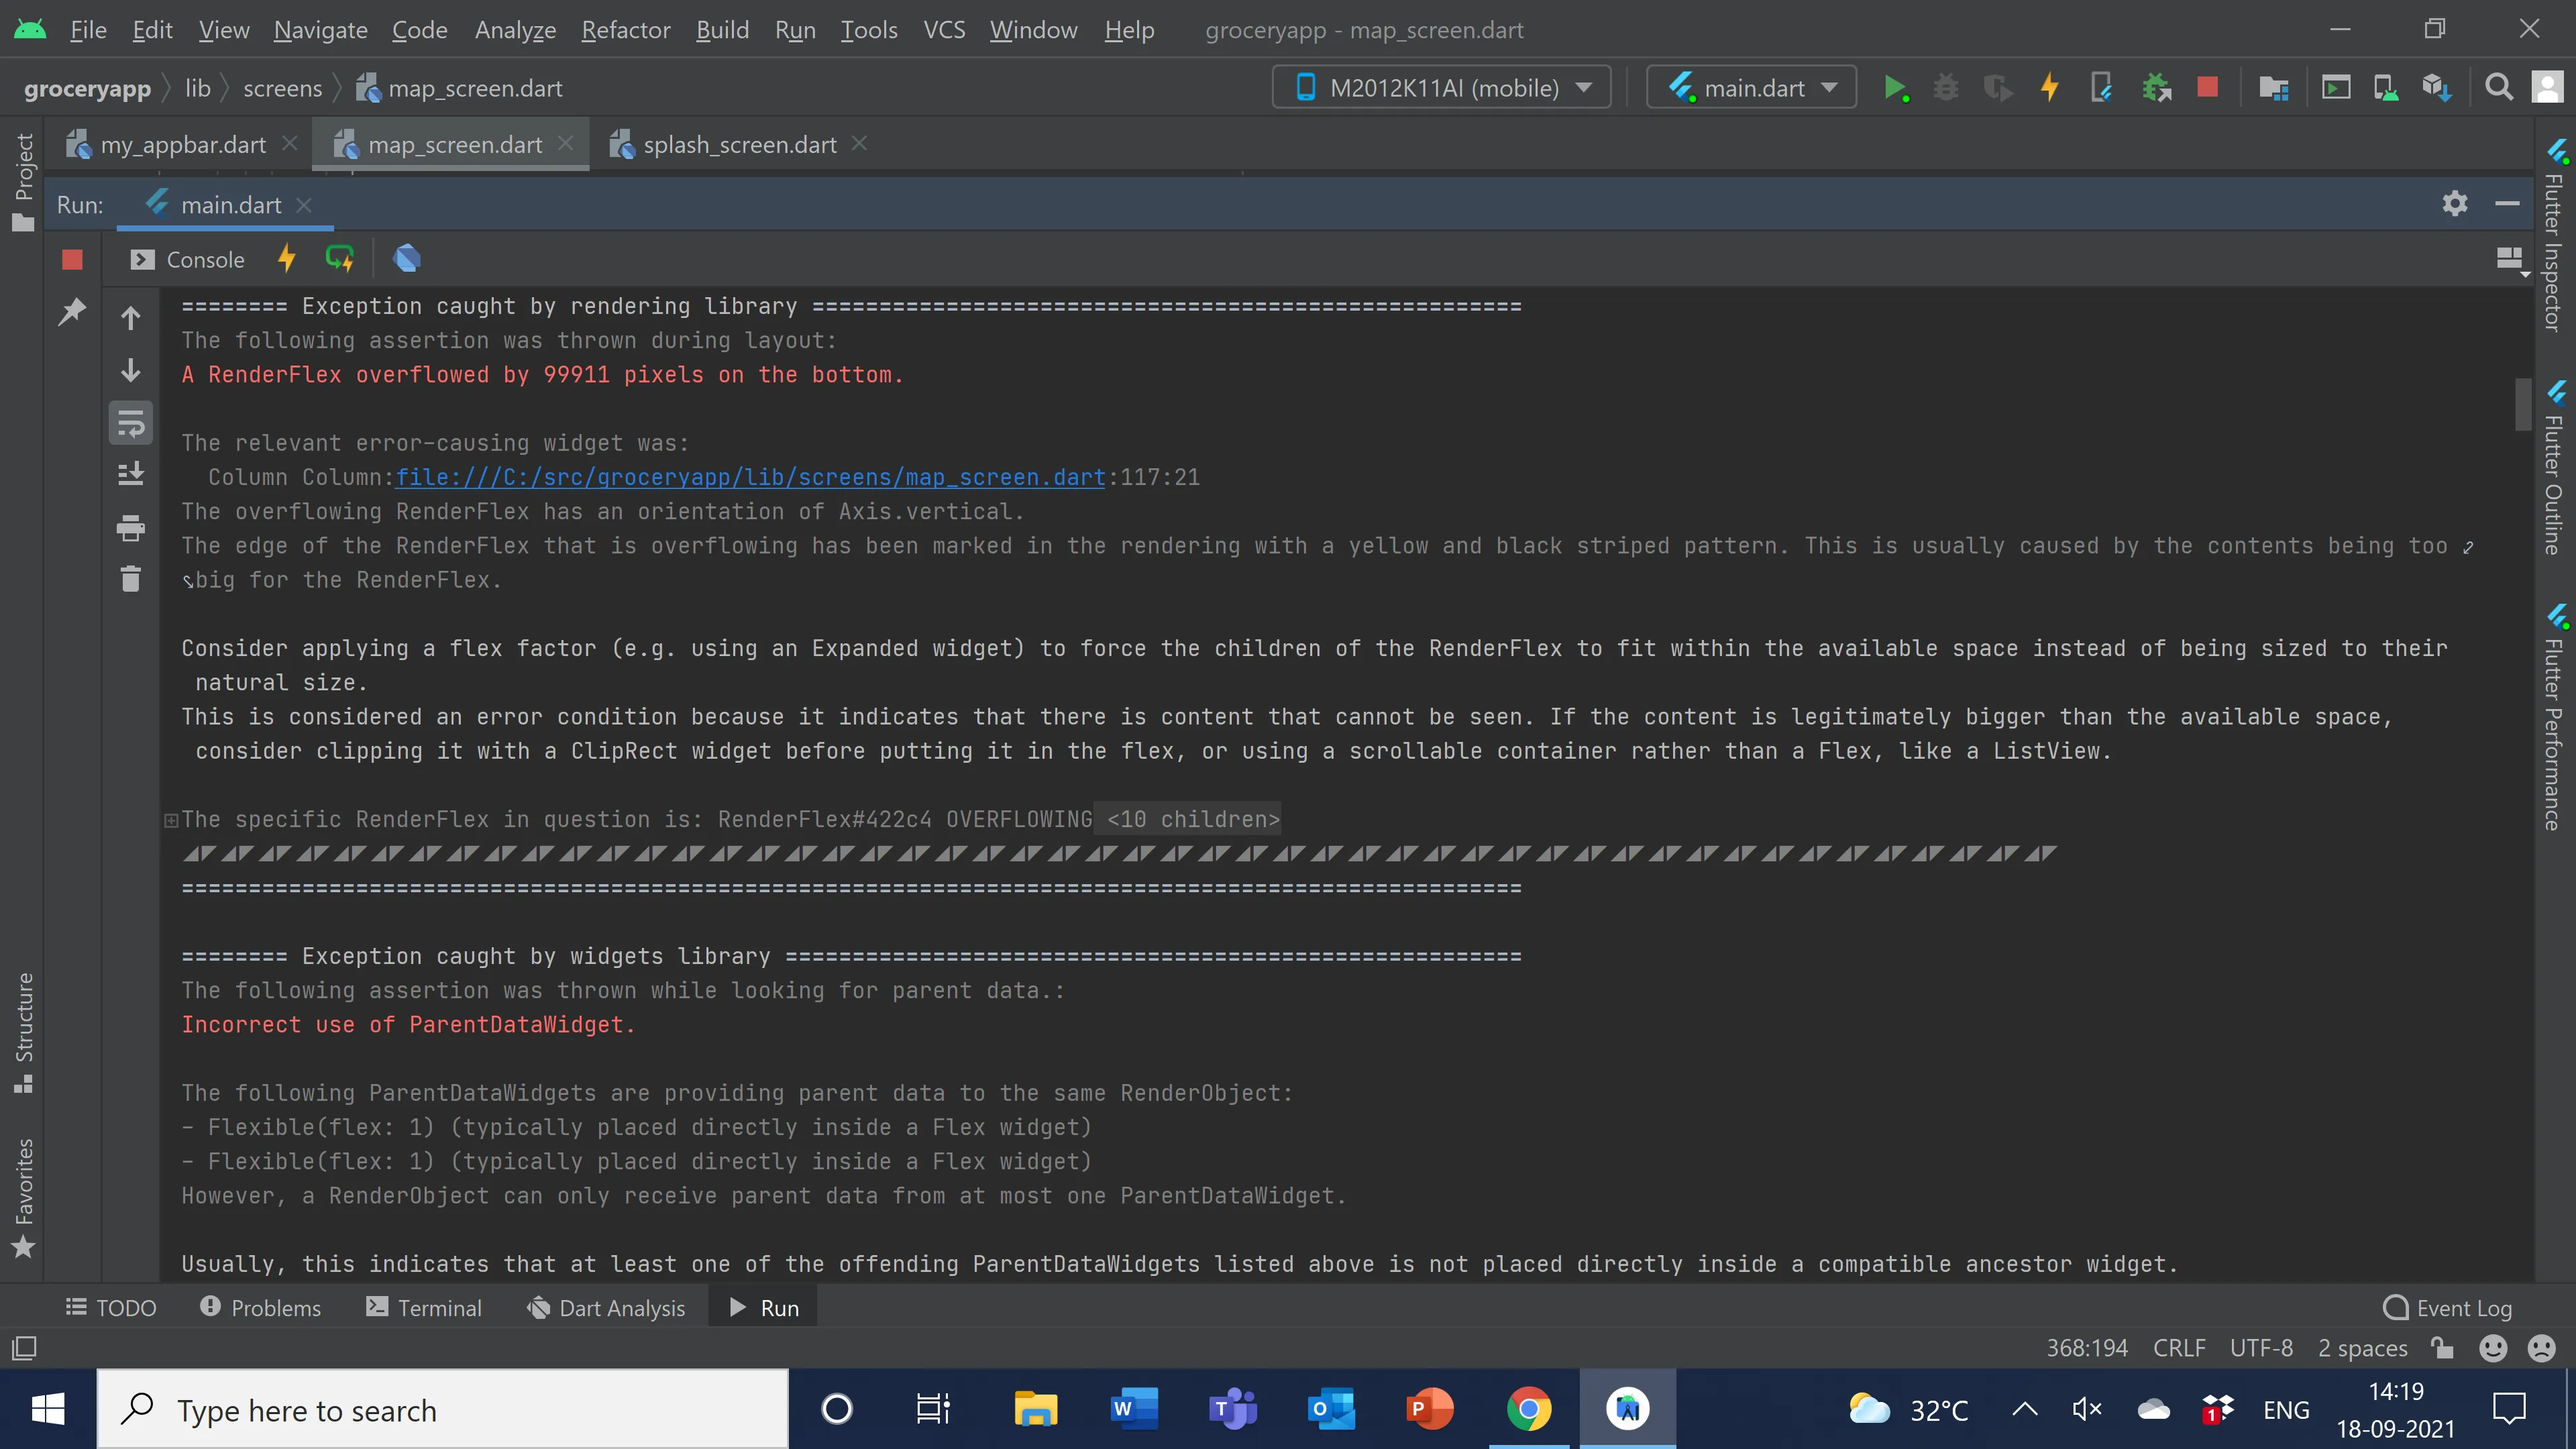Click the console vertical scrollbar thumb

pos(2522,404)
